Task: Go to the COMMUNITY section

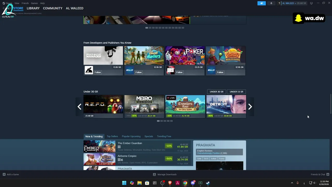Action: click(53, 8)
